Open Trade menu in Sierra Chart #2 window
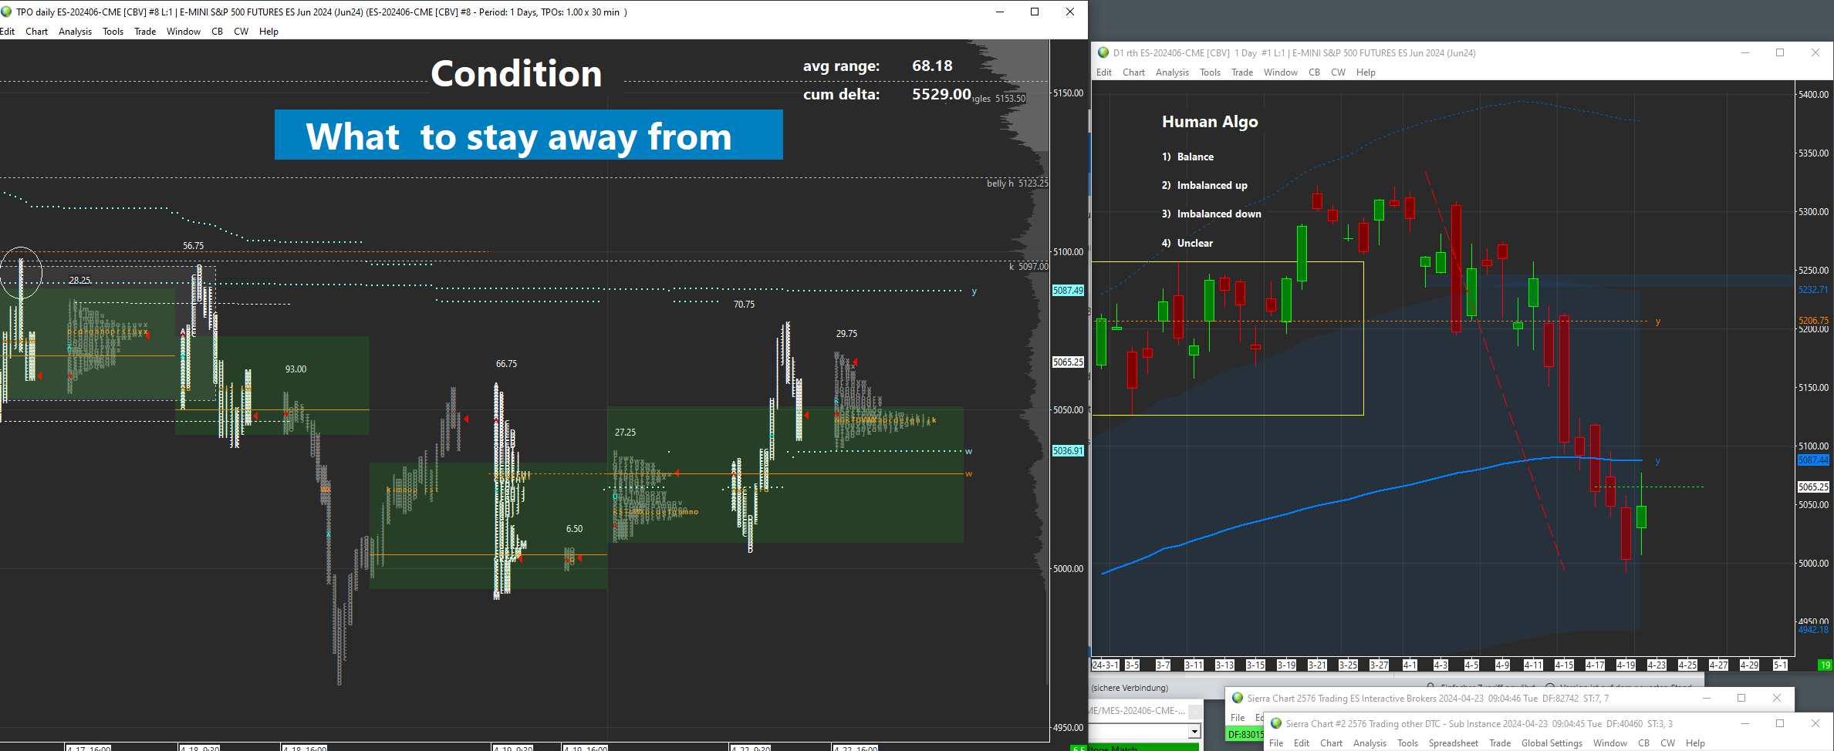Image resolution: width=1834 pixels, height=751 pixels. click(x=1500, y=743)
